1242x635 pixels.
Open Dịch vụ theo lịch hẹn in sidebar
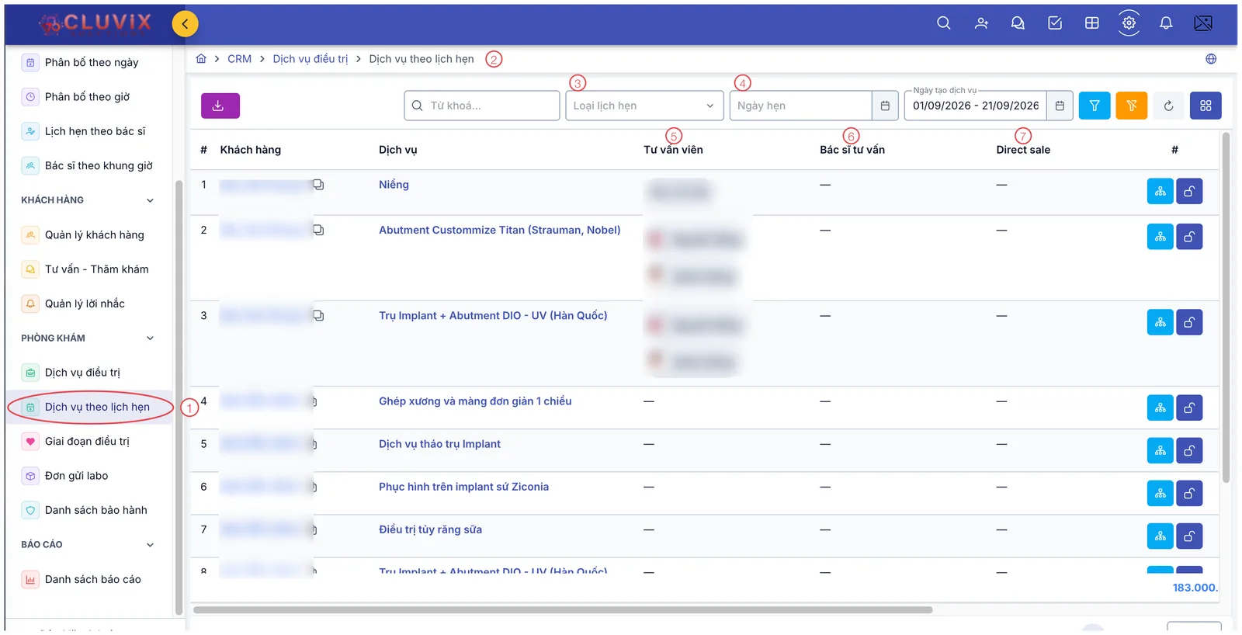(x=89, y=407)
